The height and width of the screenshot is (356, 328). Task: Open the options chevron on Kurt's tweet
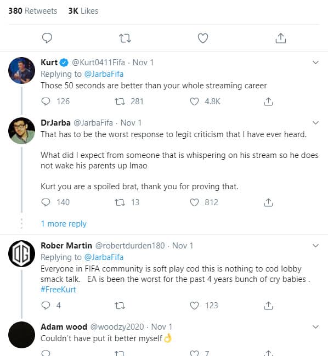(315, 63)
